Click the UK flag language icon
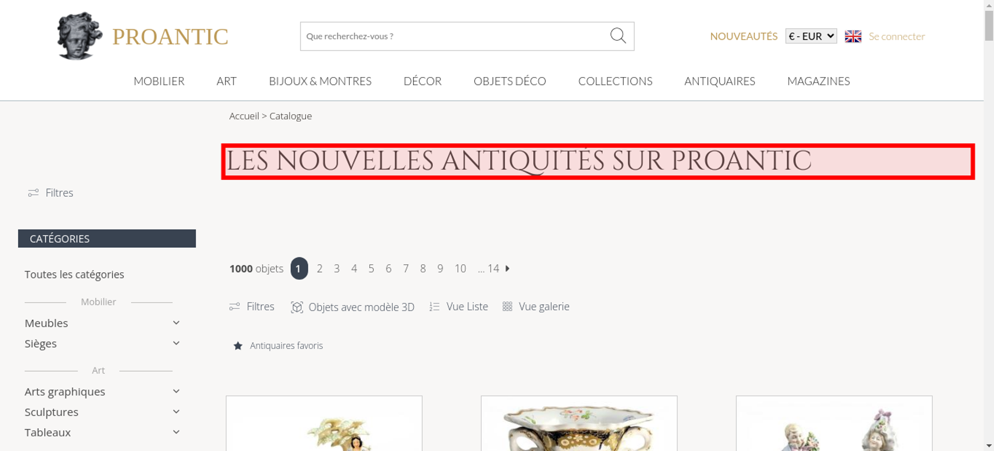The image size is (994, 451). (x=853, y=36)
